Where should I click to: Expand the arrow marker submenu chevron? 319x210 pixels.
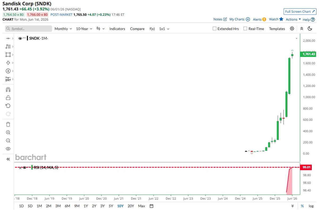pyautogui.click(x=12, y=63)
